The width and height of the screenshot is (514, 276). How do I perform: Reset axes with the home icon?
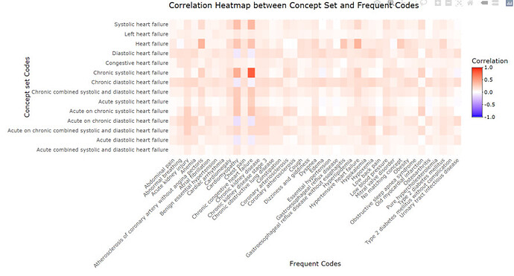(x=470, y=3)
